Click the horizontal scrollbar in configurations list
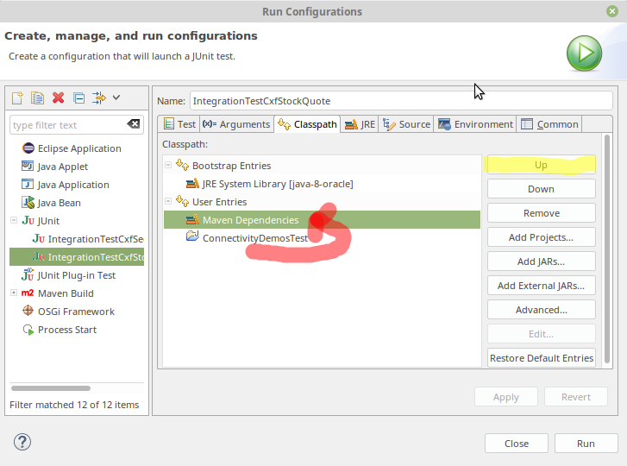627x466 pixels. point(51,388)
